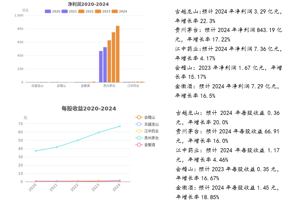Toggle the 2020 series in the net profit legend

tap(52, 11)
